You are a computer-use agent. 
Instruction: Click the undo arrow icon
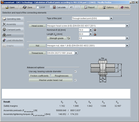coord(72,7)
